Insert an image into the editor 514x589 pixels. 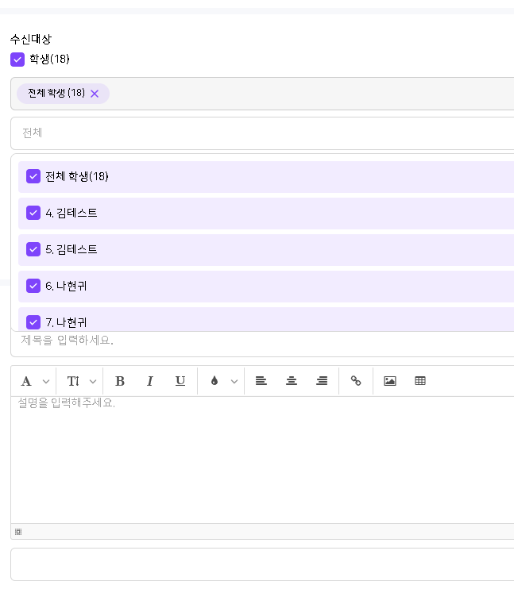pyautogui.click(x=390, y=381)
